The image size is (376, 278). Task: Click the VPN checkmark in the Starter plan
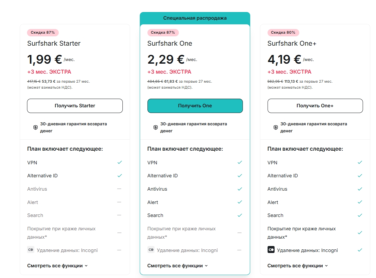click(x=119, y=162)
